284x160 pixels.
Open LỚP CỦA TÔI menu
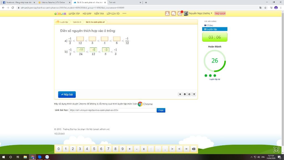pyautogui.click(x=113, y=14)
